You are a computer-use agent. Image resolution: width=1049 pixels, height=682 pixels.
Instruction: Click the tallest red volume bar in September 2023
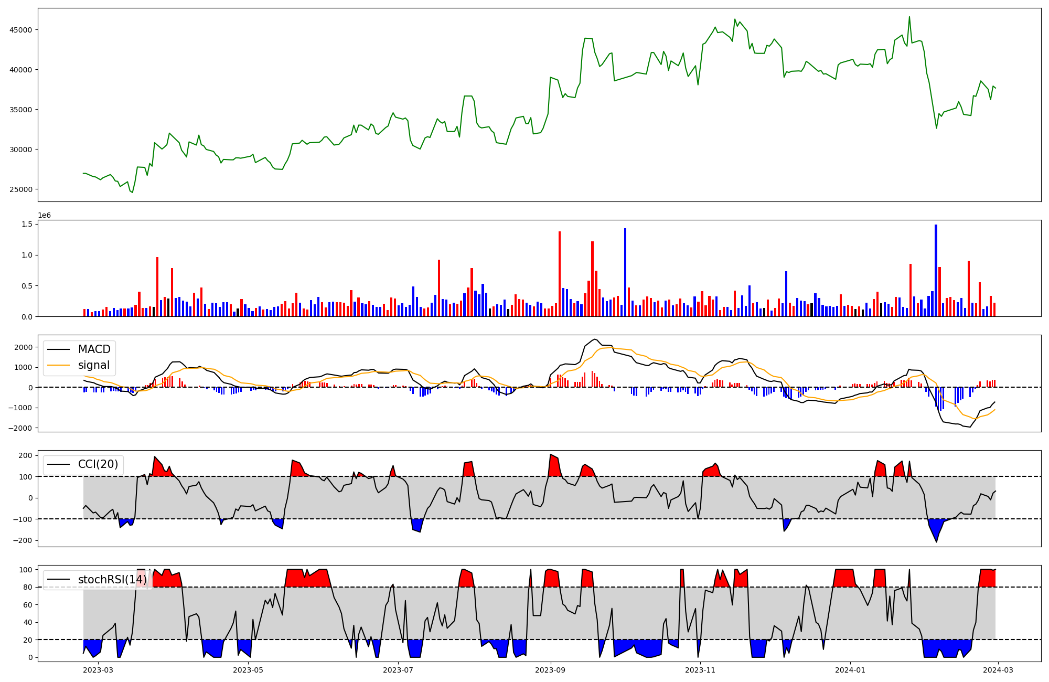pyautogui.click(x=560, y=273)
